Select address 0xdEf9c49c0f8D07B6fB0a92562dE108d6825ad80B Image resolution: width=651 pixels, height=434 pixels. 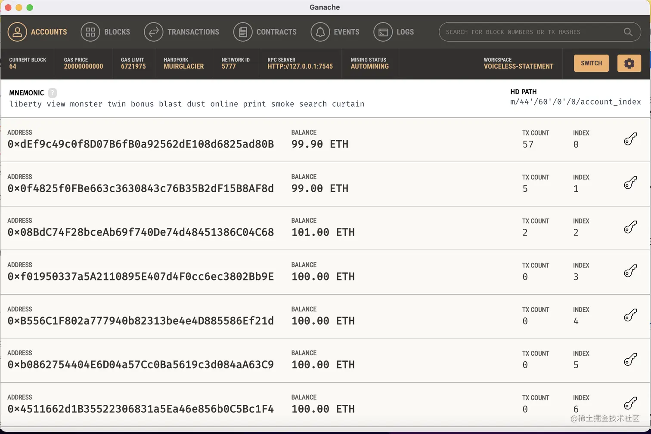141,144
